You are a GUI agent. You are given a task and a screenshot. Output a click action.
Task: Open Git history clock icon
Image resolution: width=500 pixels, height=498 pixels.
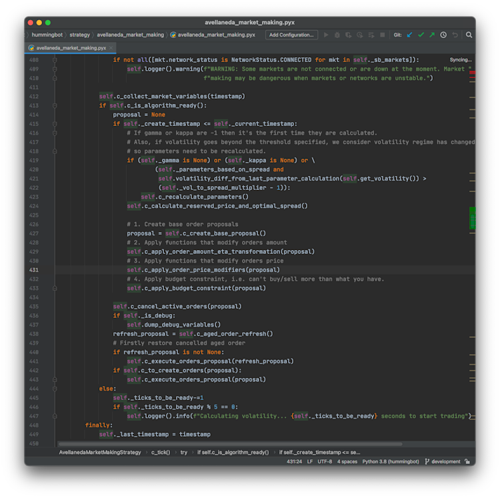tap(443, 35)
